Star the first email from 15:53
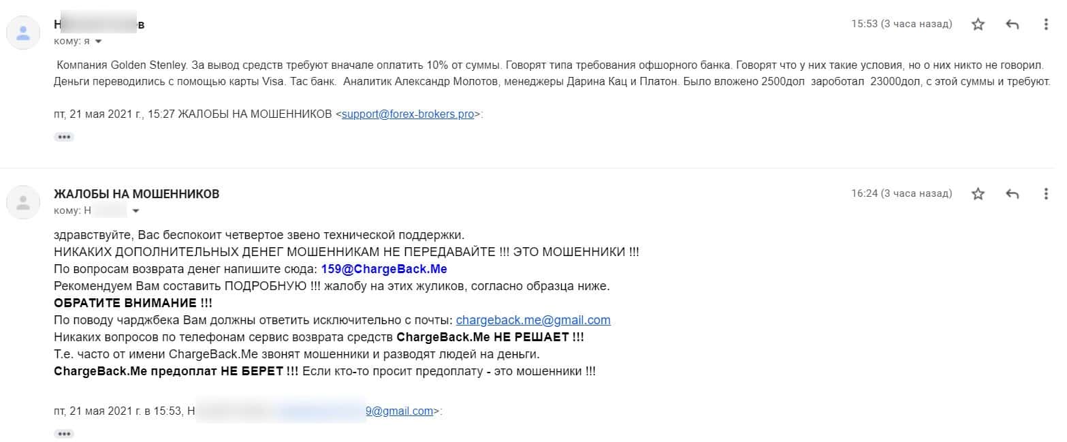The width and height of the screenshot is (1067, 442). [x=978, y=25]
